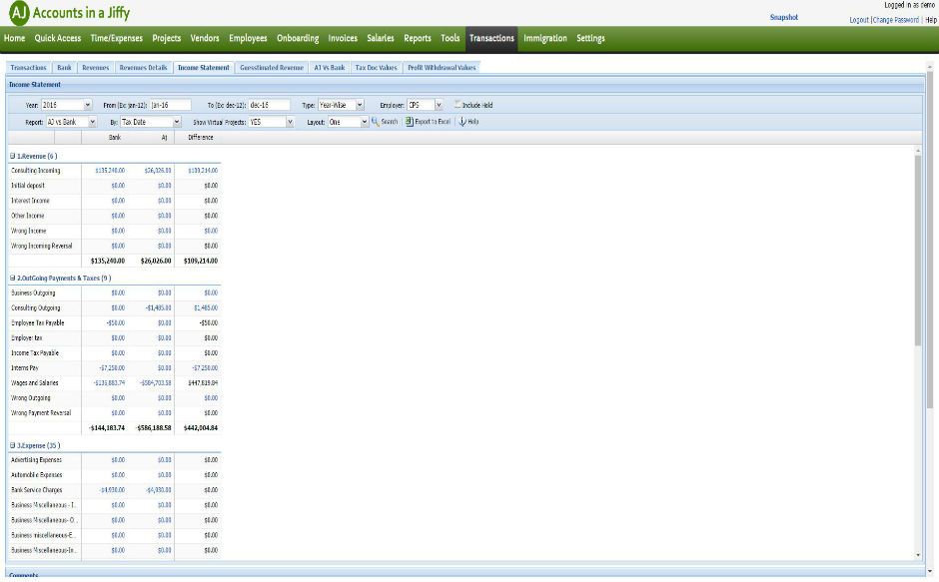The image size is (939, 582).
Task: Click the Income Tax Payable row label
Action: pos(35,352)
